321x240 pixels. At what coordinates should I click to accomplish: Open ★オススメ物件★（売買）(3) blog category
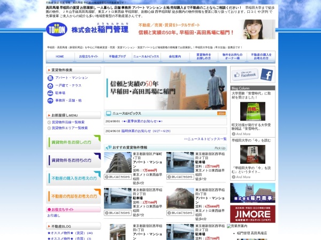(x=69, y=238)
